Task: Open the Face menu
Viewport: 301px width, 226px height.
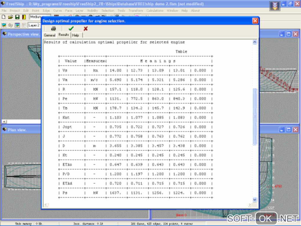Action: (x=68, y=11)
